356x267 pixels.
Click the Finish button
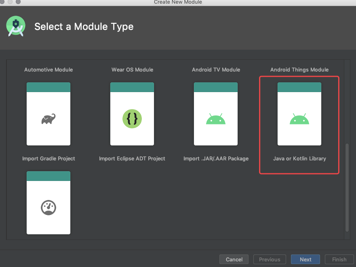pyautogui.click(x=339, y=259)
